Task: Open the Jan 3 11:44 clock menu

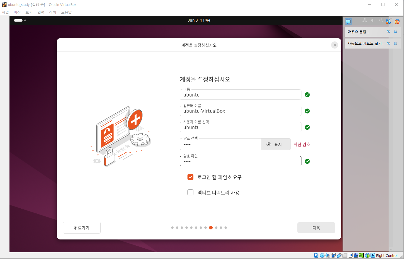Action: click(x=199, y=20)
